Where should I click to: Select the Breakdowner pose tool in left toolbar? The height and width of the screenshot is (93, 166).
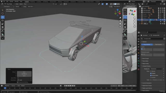click(x=3, y=38)
